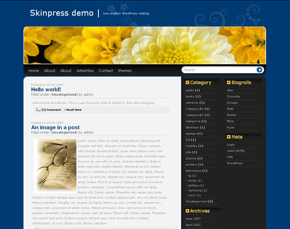This screenshot has width=290, height=229.
Task: Click Read More under Hello world
Action: pyautogui.click(x=74, y=110)
